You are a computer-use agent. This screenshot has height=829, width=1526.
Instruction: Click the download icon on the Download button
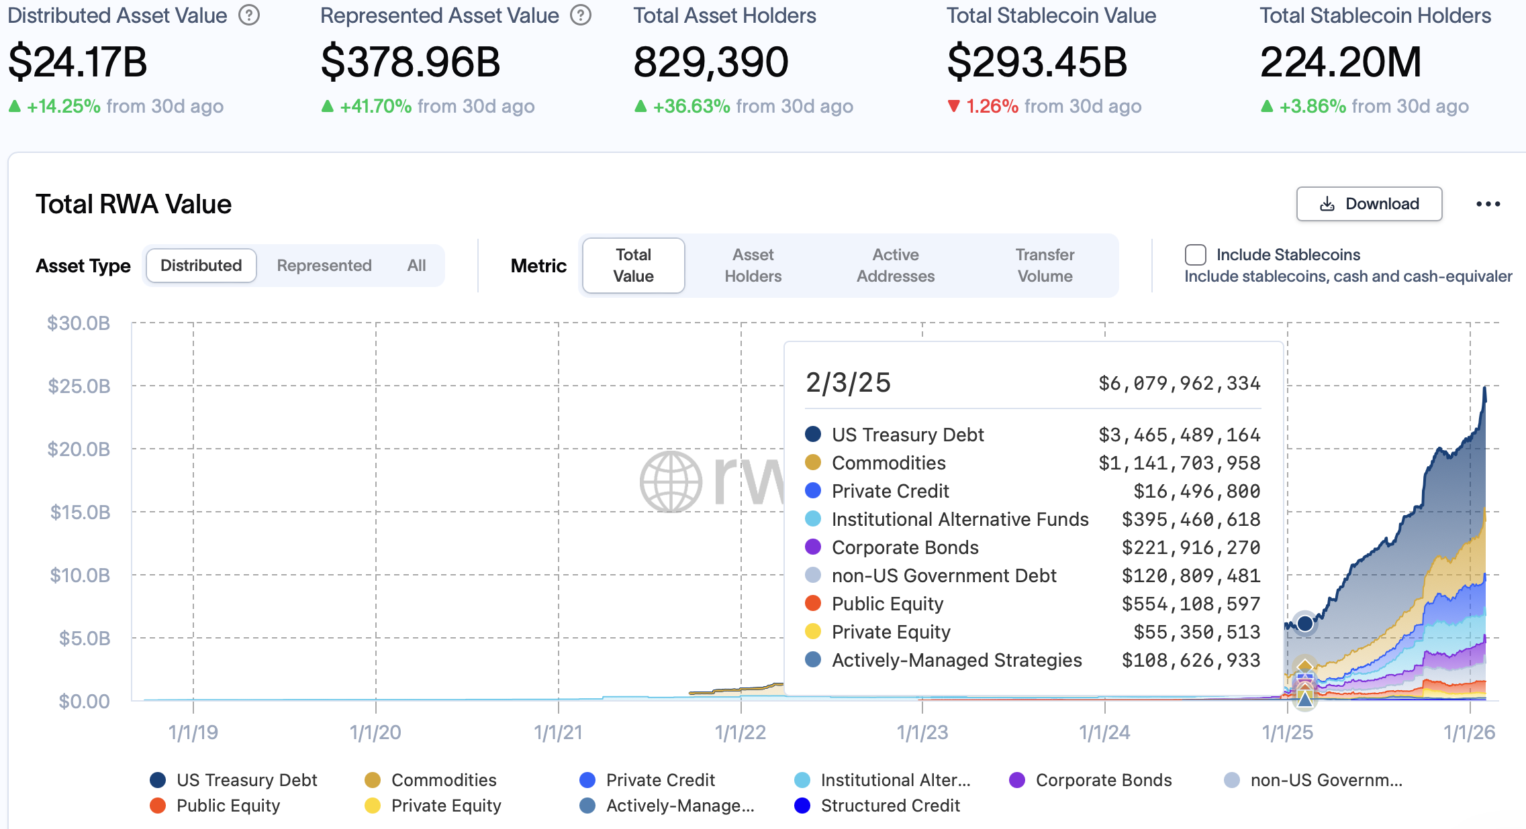(x=1326, y=203)
